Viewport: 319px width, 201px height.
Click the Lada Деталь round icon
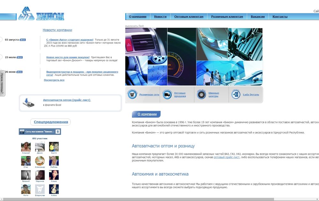pyautogui.click(x=236, y=95)
